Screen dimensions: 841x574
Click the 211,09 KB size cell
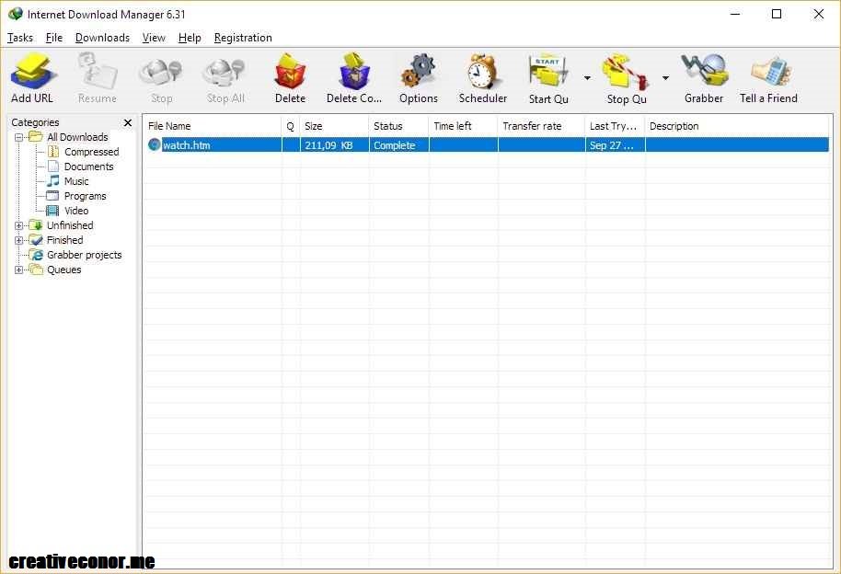pos(334,144)
